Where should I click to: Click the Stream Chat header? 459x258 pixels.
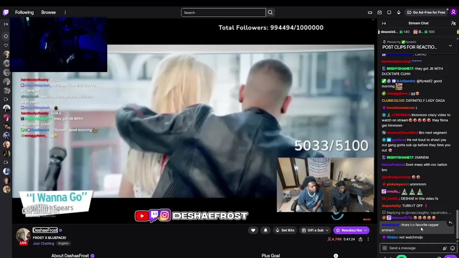pyautogui.click(x=418, y=23)
